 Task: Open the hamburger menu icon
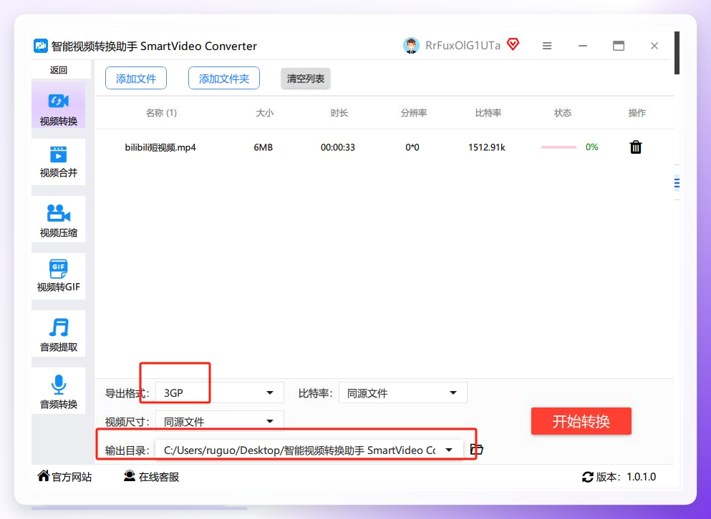click(547, 46)
